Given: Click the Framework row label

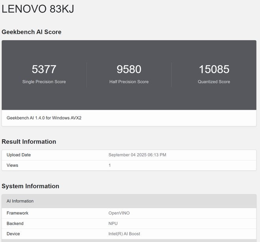Looking at the screenshot, I should 17,213.
